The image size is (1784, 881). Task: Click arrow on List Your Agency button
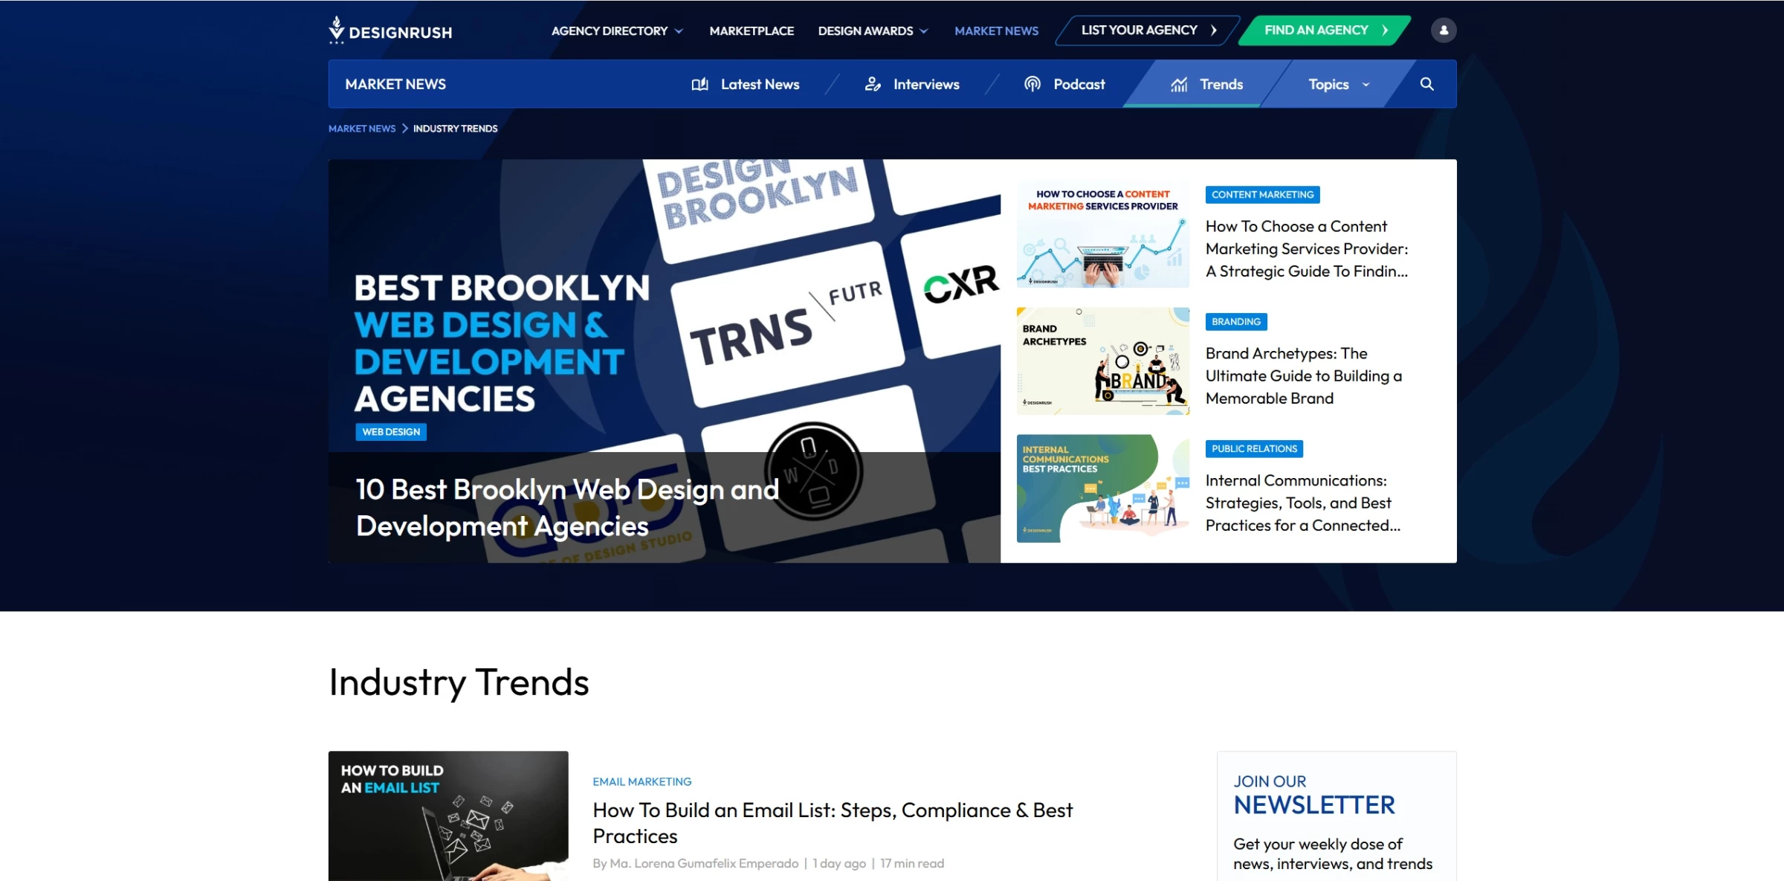[1214, 30]
